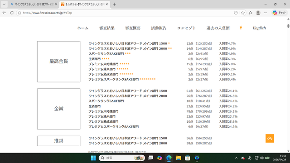The image size is (290, 163).
Task: Open 金賞 スパークリングSAKE部門 link
Action: point(106,101)
